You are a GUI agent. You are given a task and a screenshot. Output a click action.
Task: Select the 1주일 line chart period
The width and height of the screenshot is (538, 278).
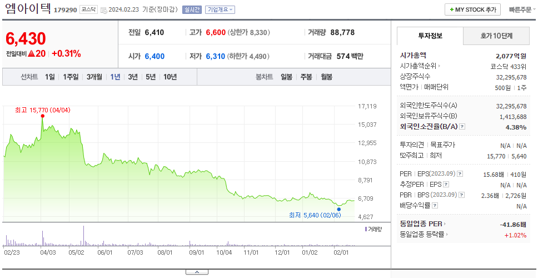click(71, 77)
